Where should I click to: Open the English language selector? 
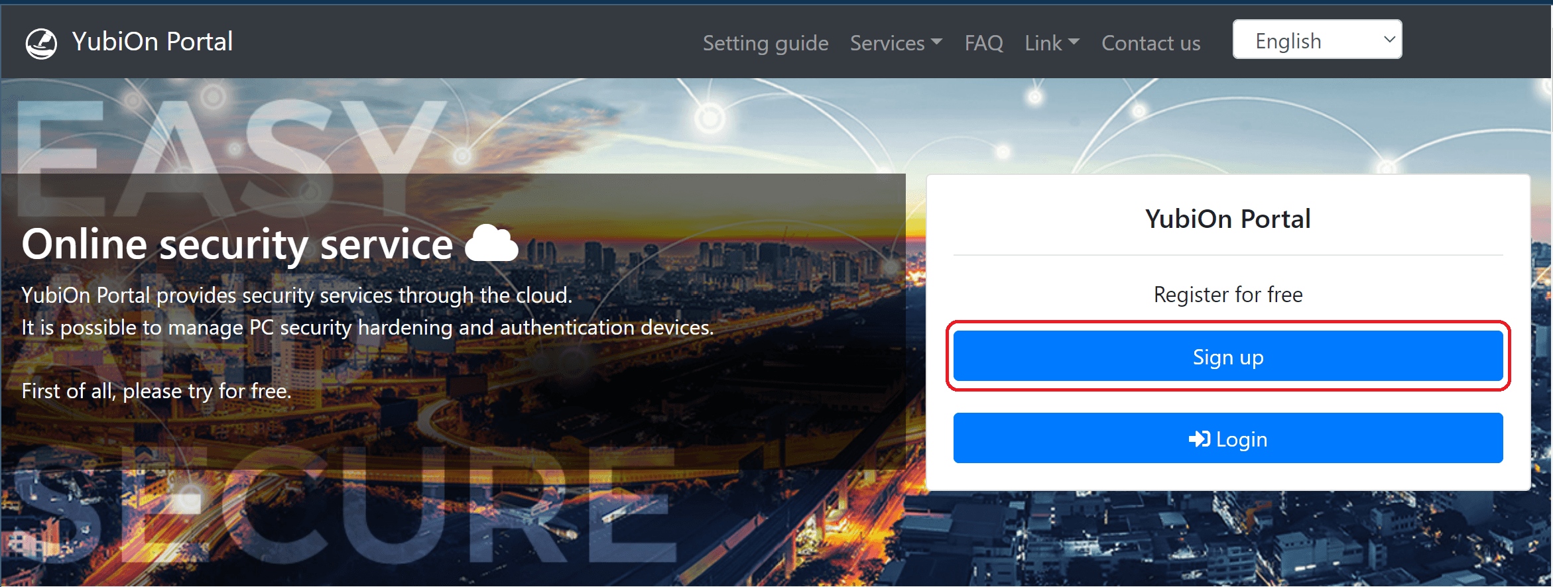click(x=1317, y=40)
